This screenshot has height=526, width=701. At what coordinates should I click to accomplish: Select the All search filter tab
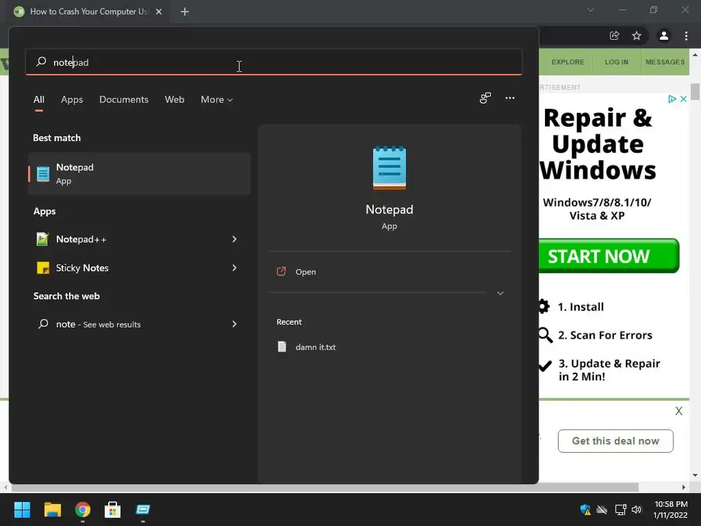(39, 99)
